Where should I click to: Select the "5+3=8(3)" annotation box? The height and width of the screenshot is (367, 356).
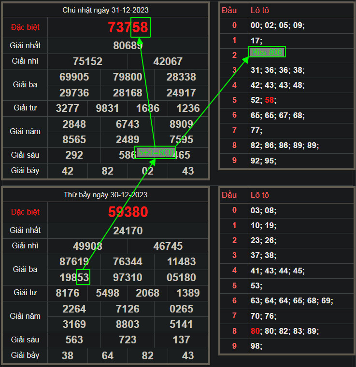(x=155, y=152)
